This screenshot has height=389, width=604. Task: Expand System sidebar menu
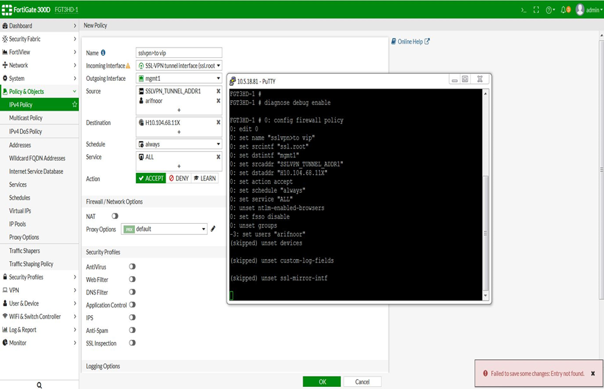pyautogui.click(x=39, y=78)
